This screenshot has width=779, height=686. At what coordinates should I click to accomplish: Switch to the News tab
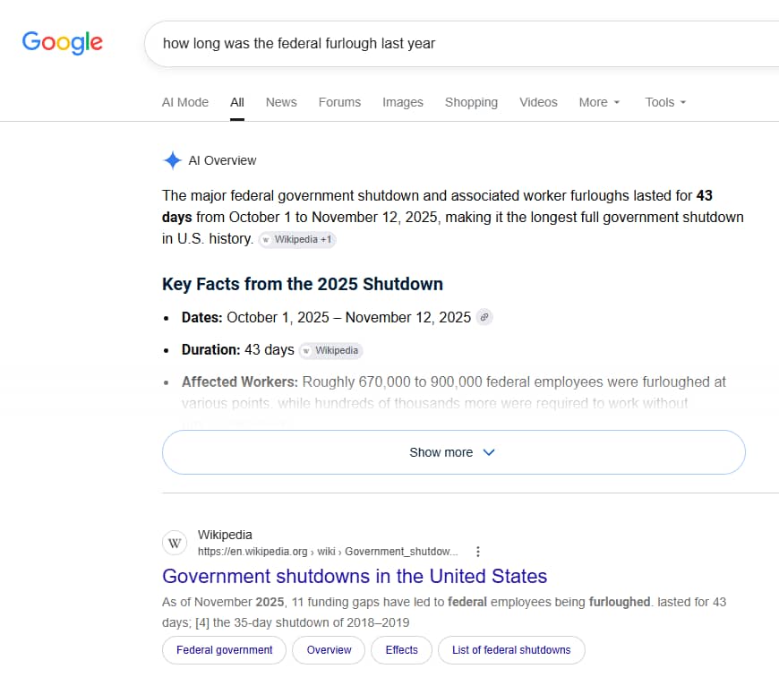click(x=281, y=102)
